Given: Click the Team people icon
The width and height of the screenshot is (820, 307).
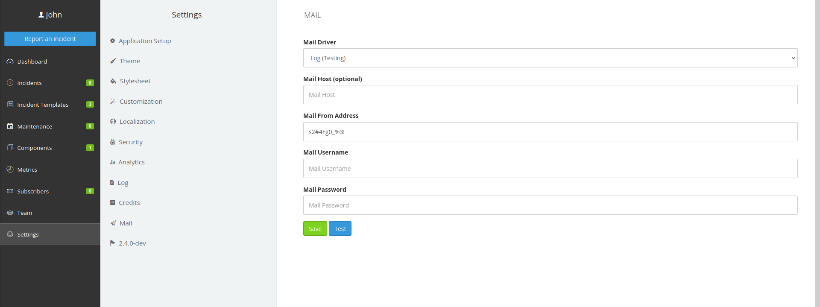Looking at the screenshot, I should coord(10,213).
